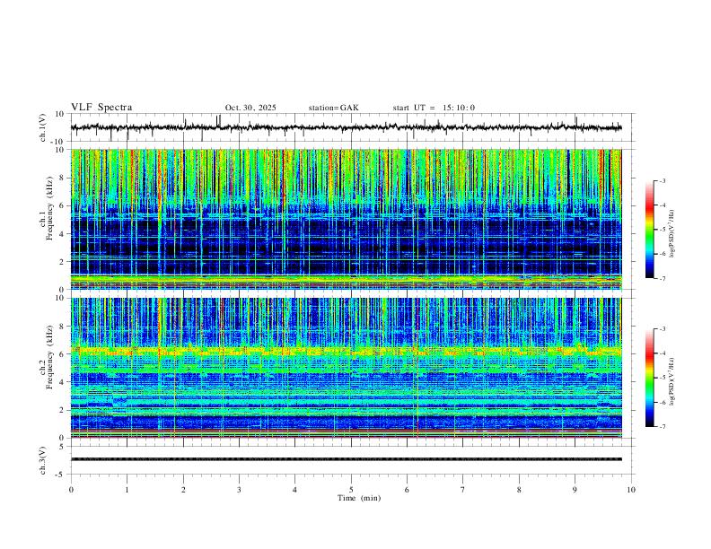The image size is (711, 549).
Task: Click inside the ch.2 spectrogram panel
Action: point(346,368)
